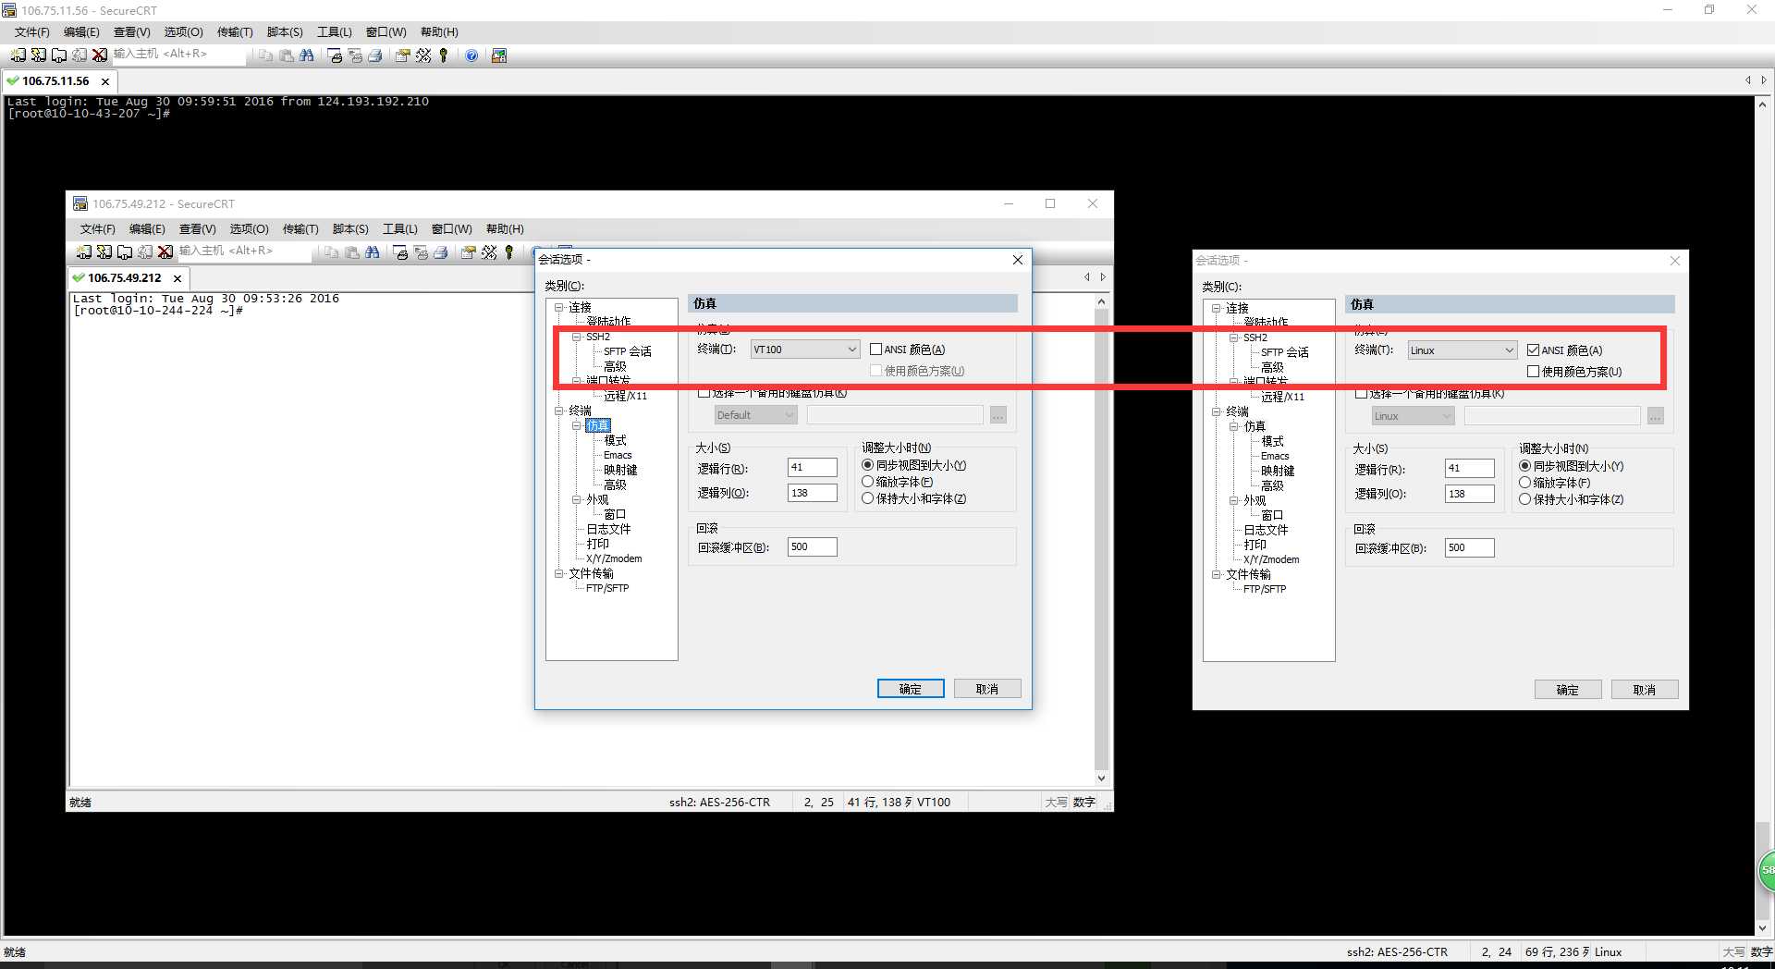Click vertical scrollbar of 106.75.49.212 terminal
This screenshot has width=1775, height=969.
1101,540
